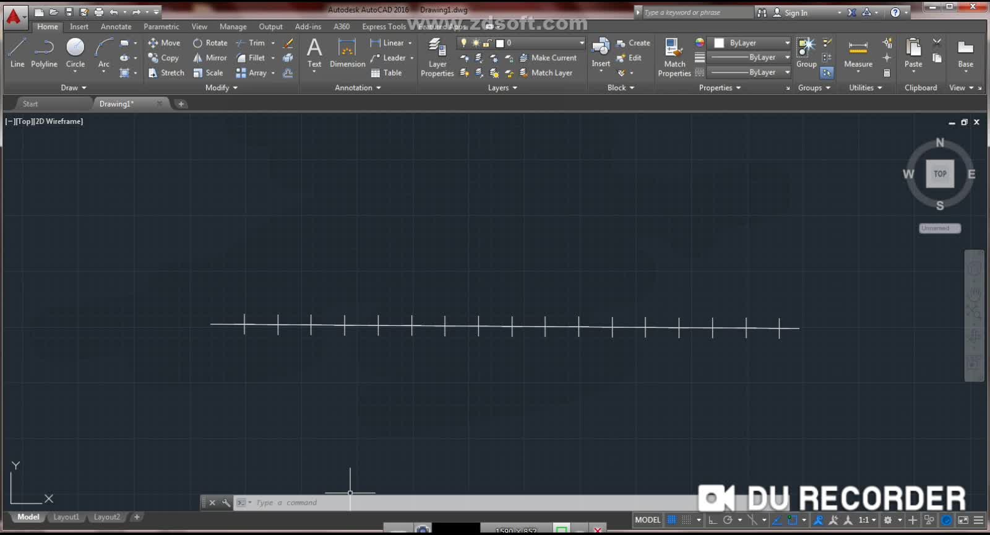Click Sign In link
This screenshot has height=535, width=990.
point(795,12)
